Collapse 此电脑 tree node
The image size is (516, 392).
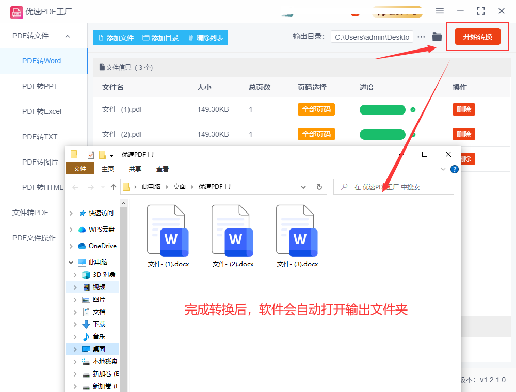tap(71, 262)
